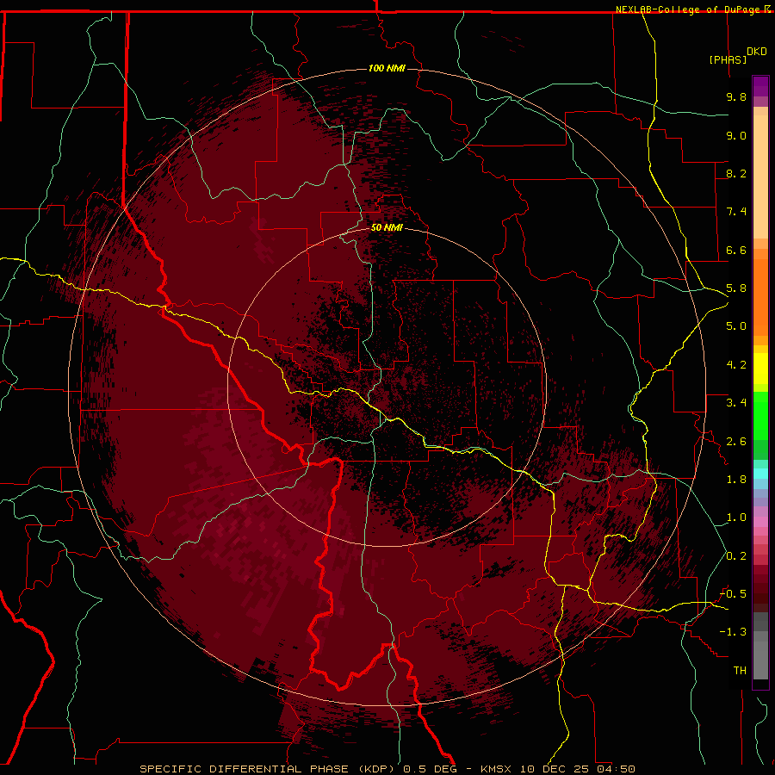Click the 4.2 scale value
The height and width of the screenshot is (775, 775).
736,365
